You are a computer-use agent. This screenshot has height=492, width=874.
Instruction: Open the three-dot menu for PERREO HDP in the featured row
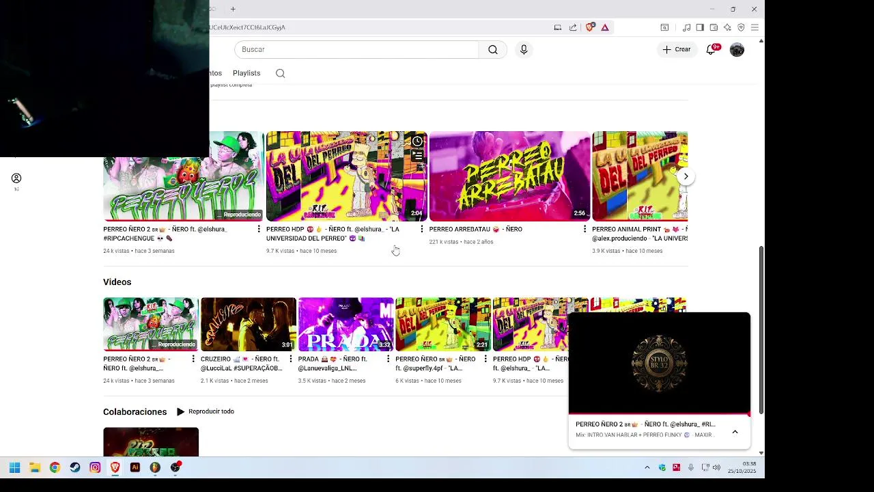[421, 229]
